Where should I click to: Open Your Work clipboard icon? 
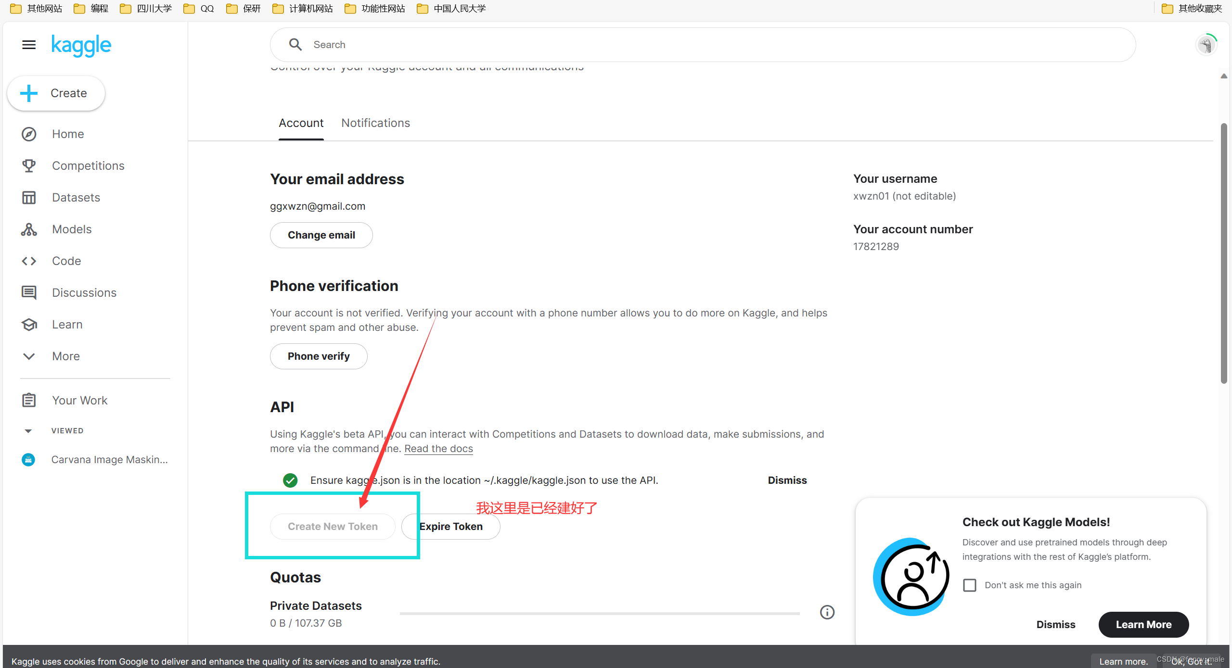pos(29,400)
